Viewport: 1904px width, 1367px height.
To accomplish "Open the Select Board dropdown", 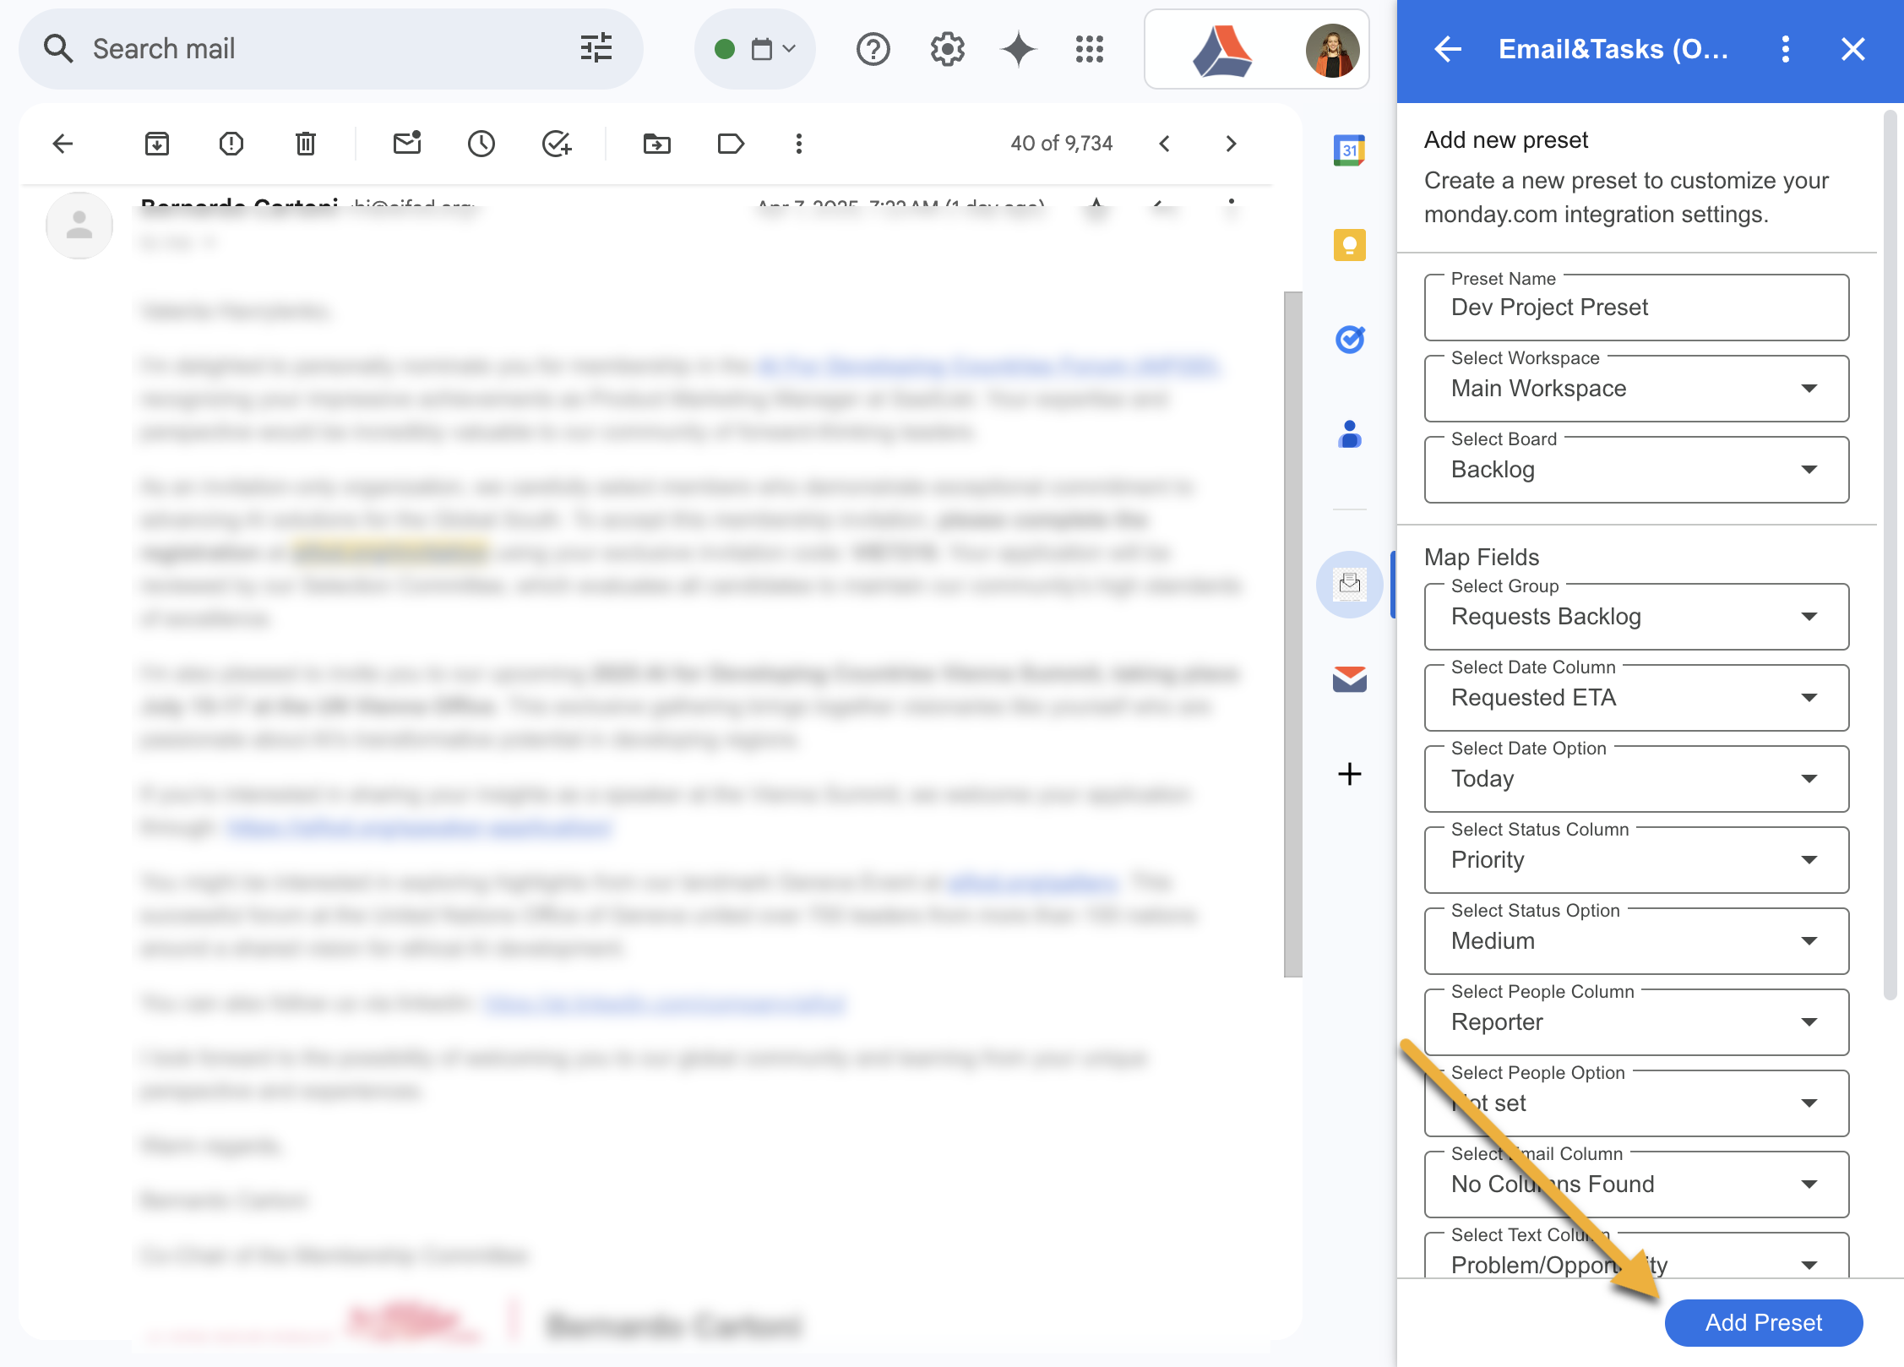I will pyautogui.click(x=1635, y=470).
